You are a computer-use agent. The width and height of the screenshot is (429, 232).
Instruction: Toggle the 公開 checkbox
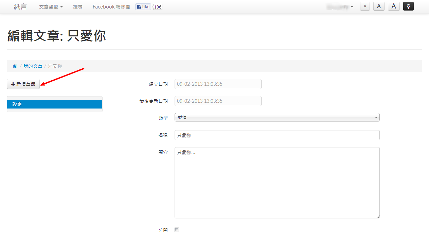tap(177, 230)
